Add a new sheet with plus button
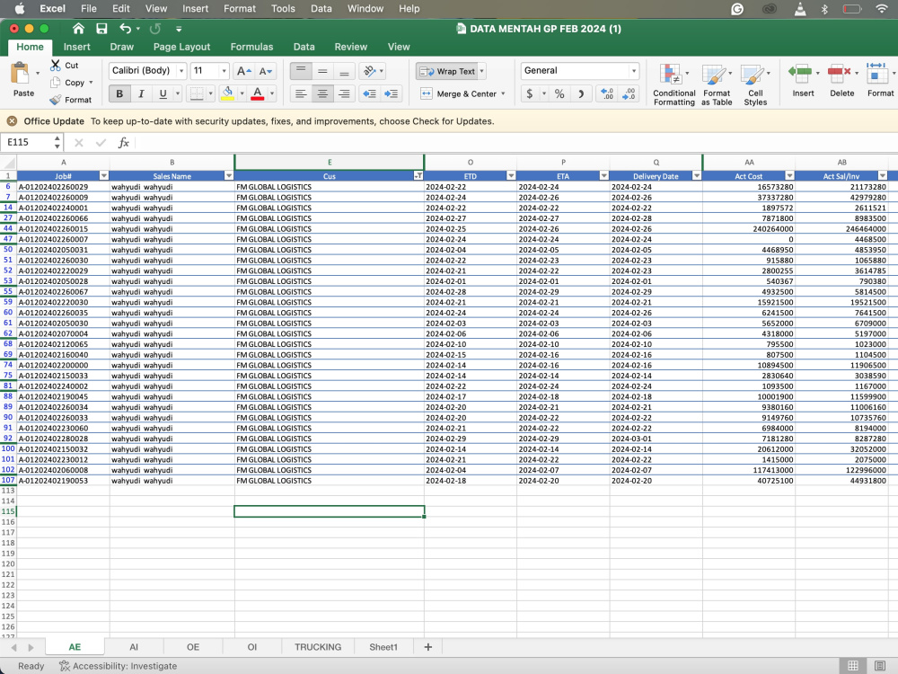898x674 pixels. point(427,647)
